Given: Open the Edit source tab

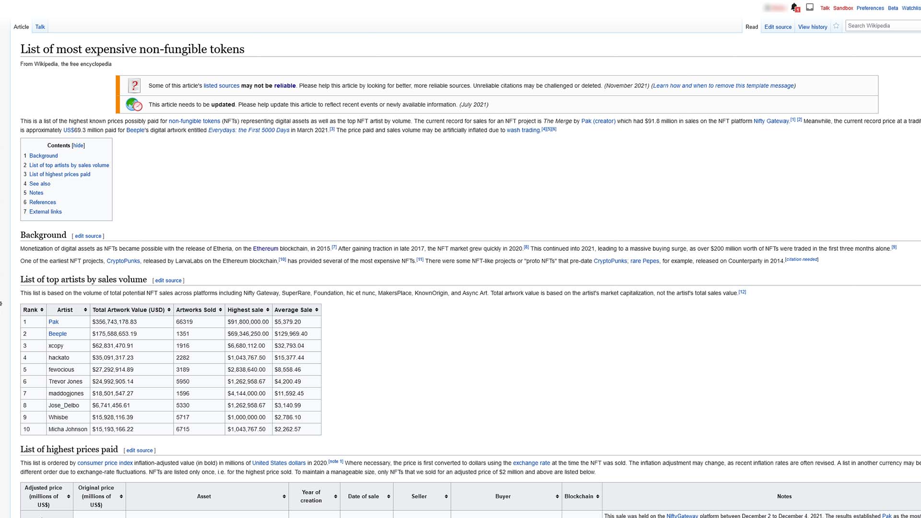Looking at the screenshot, I should (778, 27).
